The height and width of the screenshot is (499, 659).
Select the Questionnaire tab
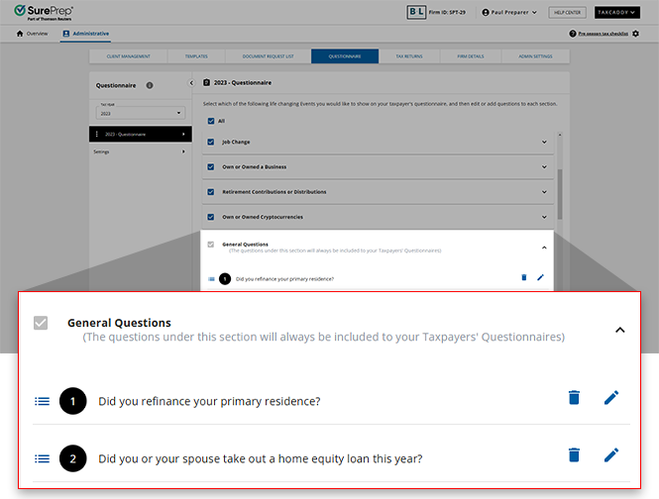pos(345,56)
